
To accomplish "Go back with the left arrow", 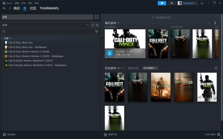I will [x=4, y=8].
